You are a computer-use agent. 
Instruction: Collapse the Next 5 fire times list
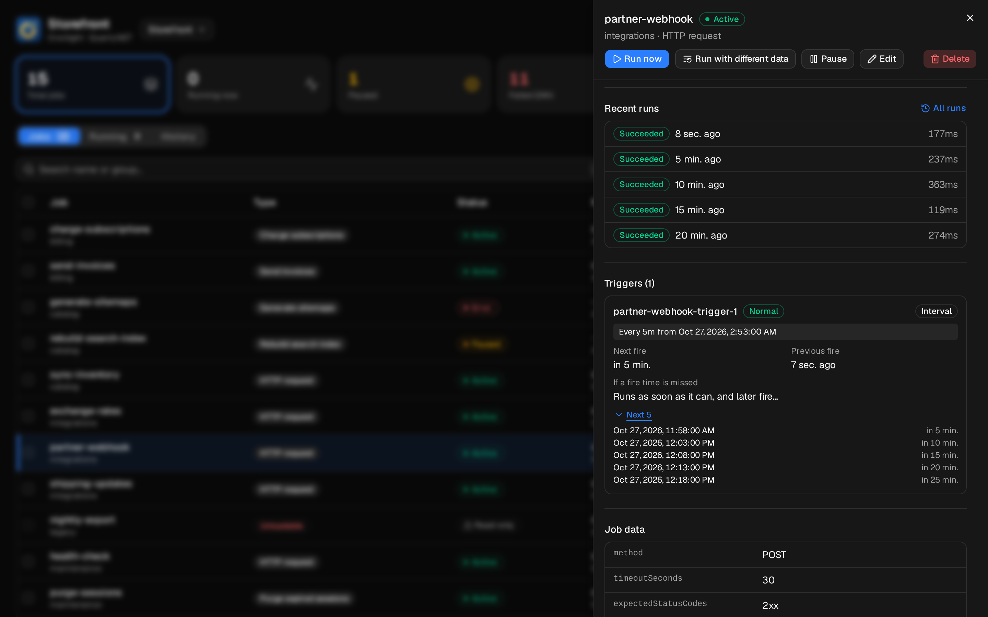619,415
